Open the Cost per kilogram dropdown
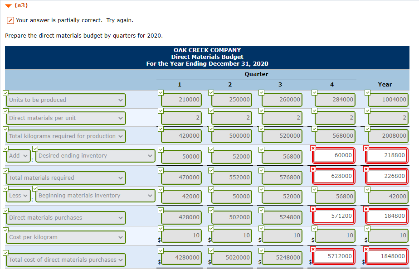Image resolution: width=419 pixels, height=269 pixels. [x=66, y=237]
